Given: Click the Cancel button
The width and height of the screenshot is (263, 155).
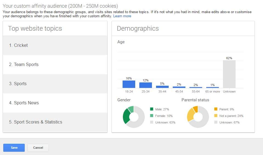Looking at the screenshot, I should tap(38, 148).
